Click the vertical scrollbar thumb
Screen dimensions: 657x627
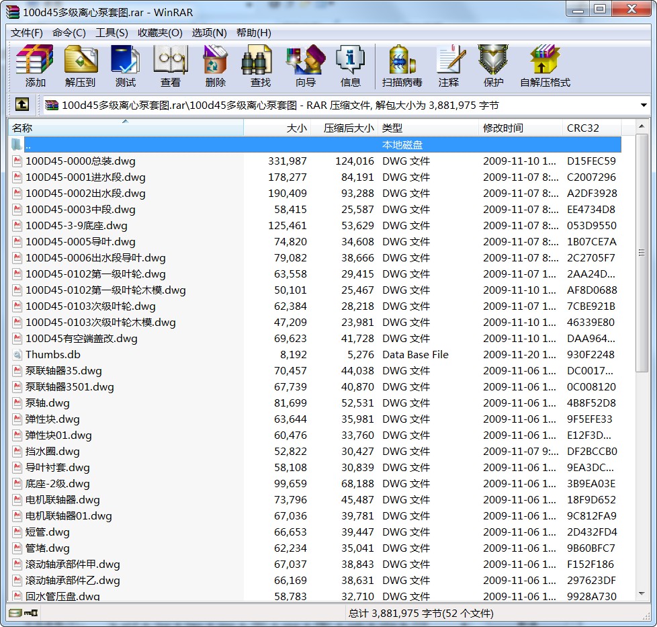point(642,253)
